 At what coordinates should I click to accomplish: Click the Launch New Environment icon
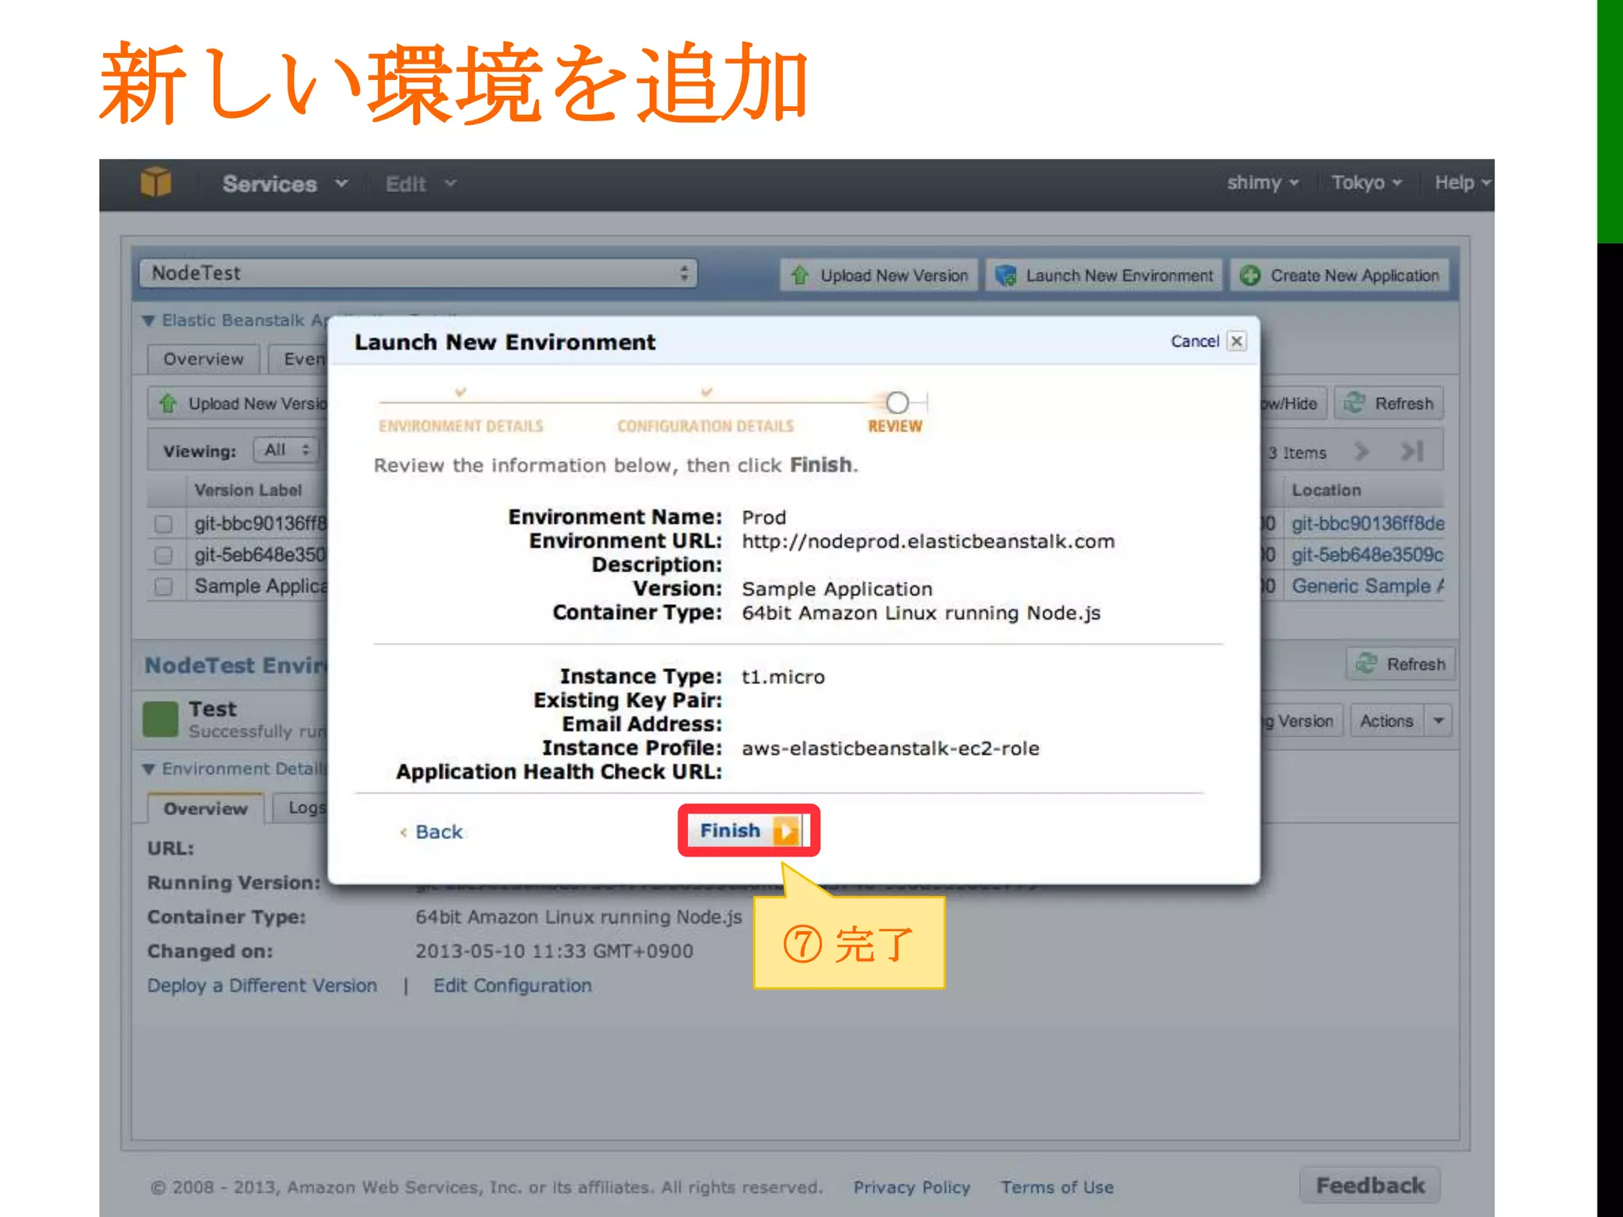tap(1006, 275)
